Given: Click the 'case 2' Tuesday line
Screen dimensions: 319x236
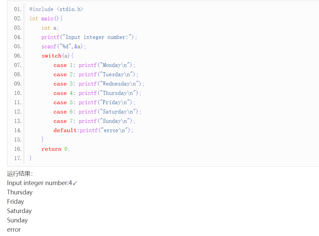Looking at the screenshot, I should [96, 75].
